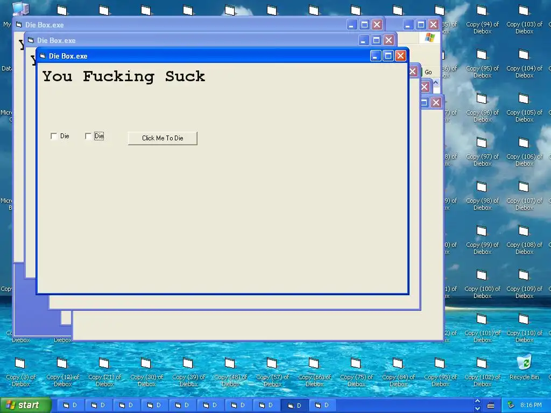Click the Windows flag logo in background browser

coord(429,38)
